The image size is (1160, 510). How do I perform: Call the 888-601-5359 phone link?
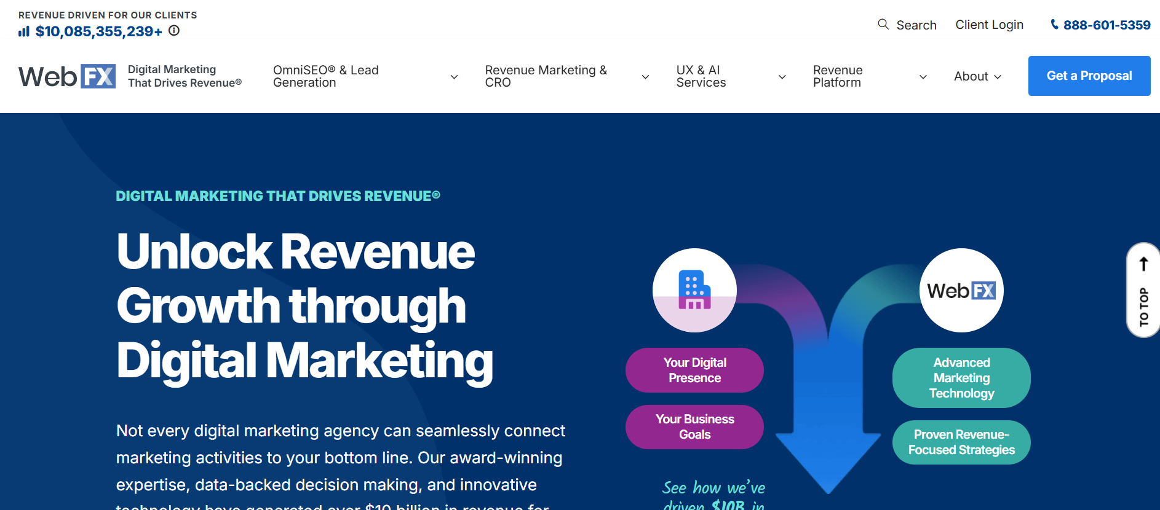point(1106,25)
